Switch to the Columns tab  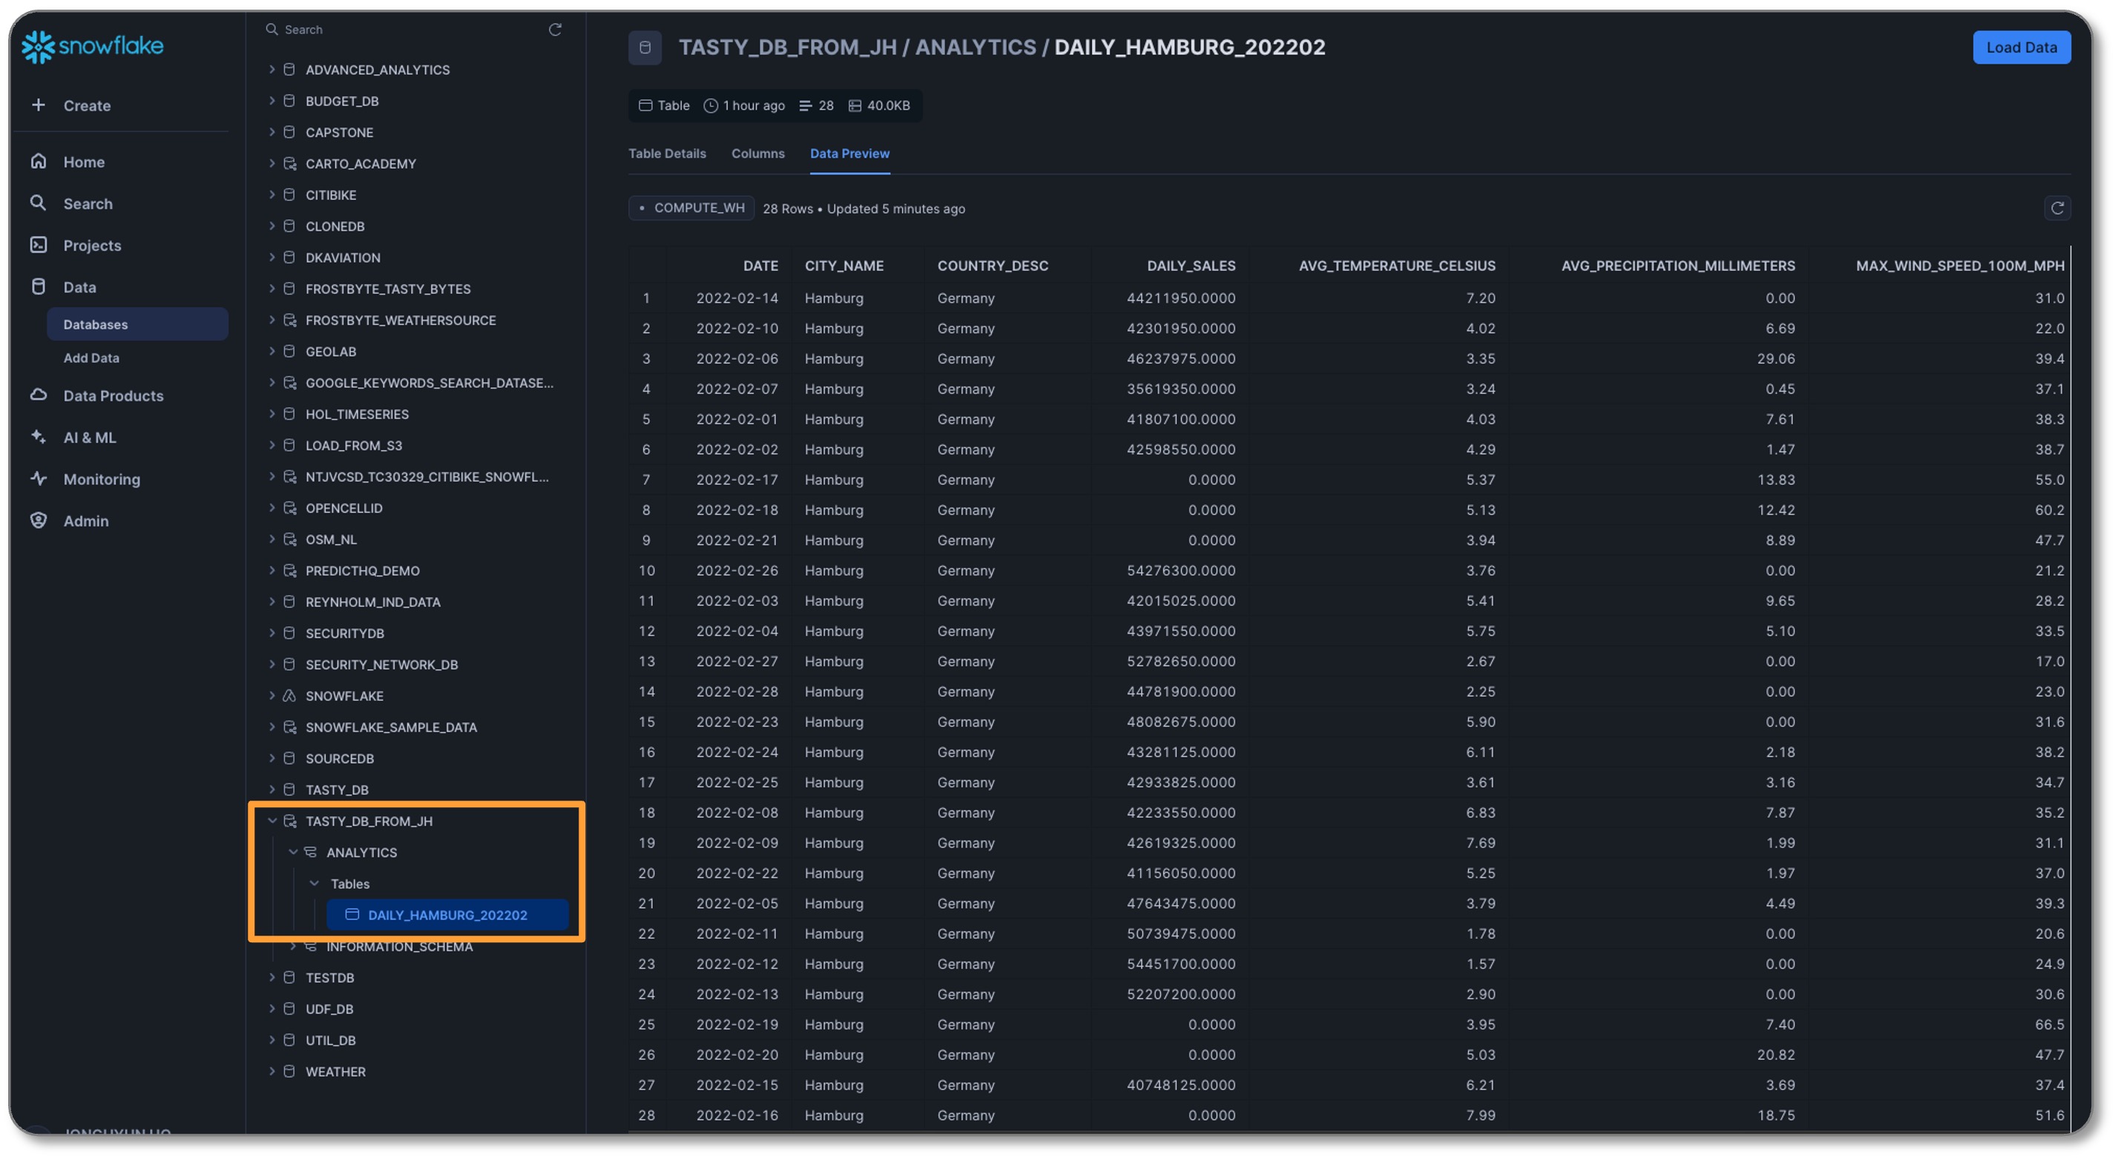757,154
